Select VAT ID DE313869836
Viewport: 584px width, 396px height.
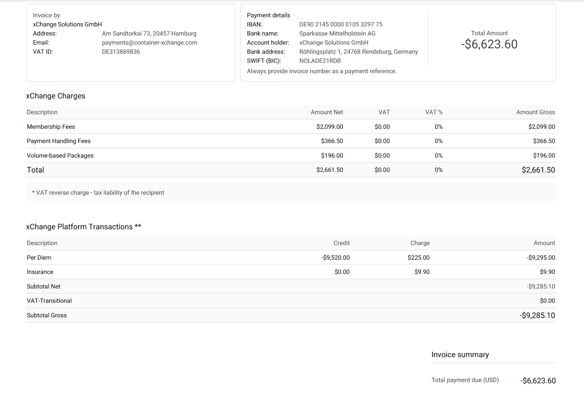(121, 52)
